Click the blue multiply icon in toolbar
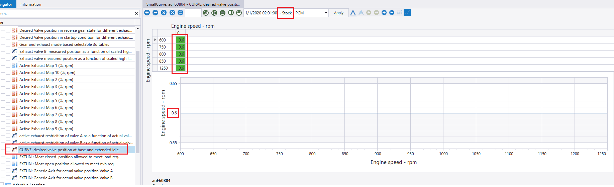 pyautogui.click(x=164, y=13)
